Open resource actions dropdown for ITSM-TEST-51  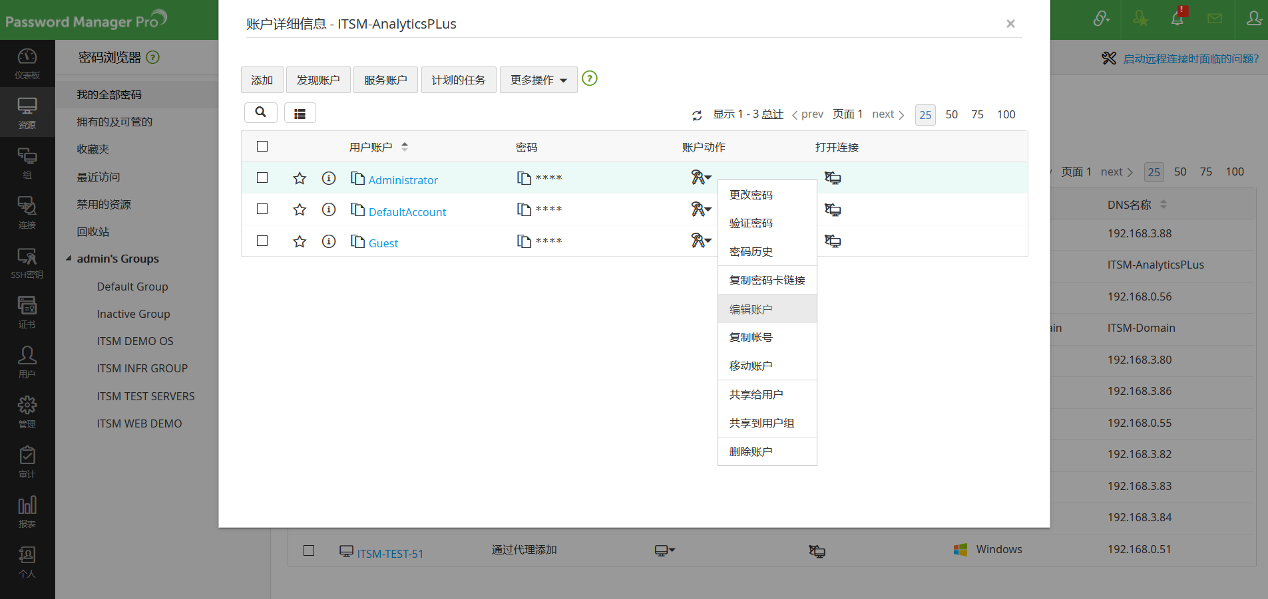point(665,550)
